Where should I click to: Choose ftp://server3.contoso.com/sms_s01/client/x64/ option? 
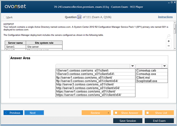pyautogui.click(x=95, y=81)
